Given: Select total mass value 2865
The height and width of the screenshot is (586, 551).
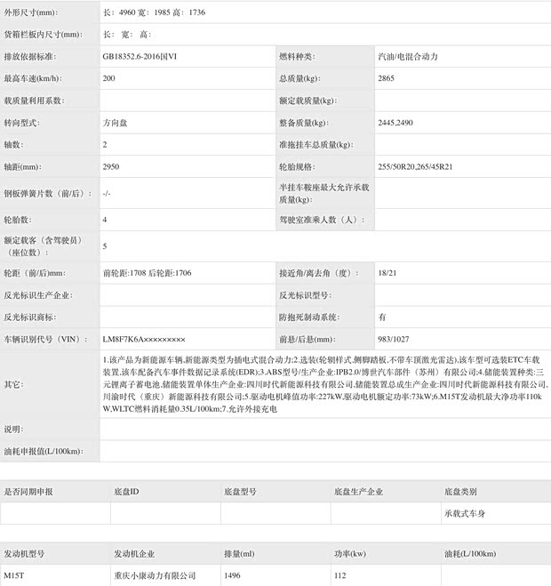Looking at the screenshot, I should click(x=386, y=78).
